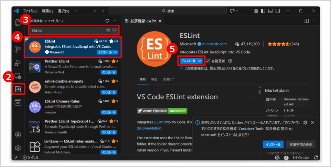This screenshot has height=167, width=331.
Task: Open the ESLint link in description
Action: tap(158, 122)
